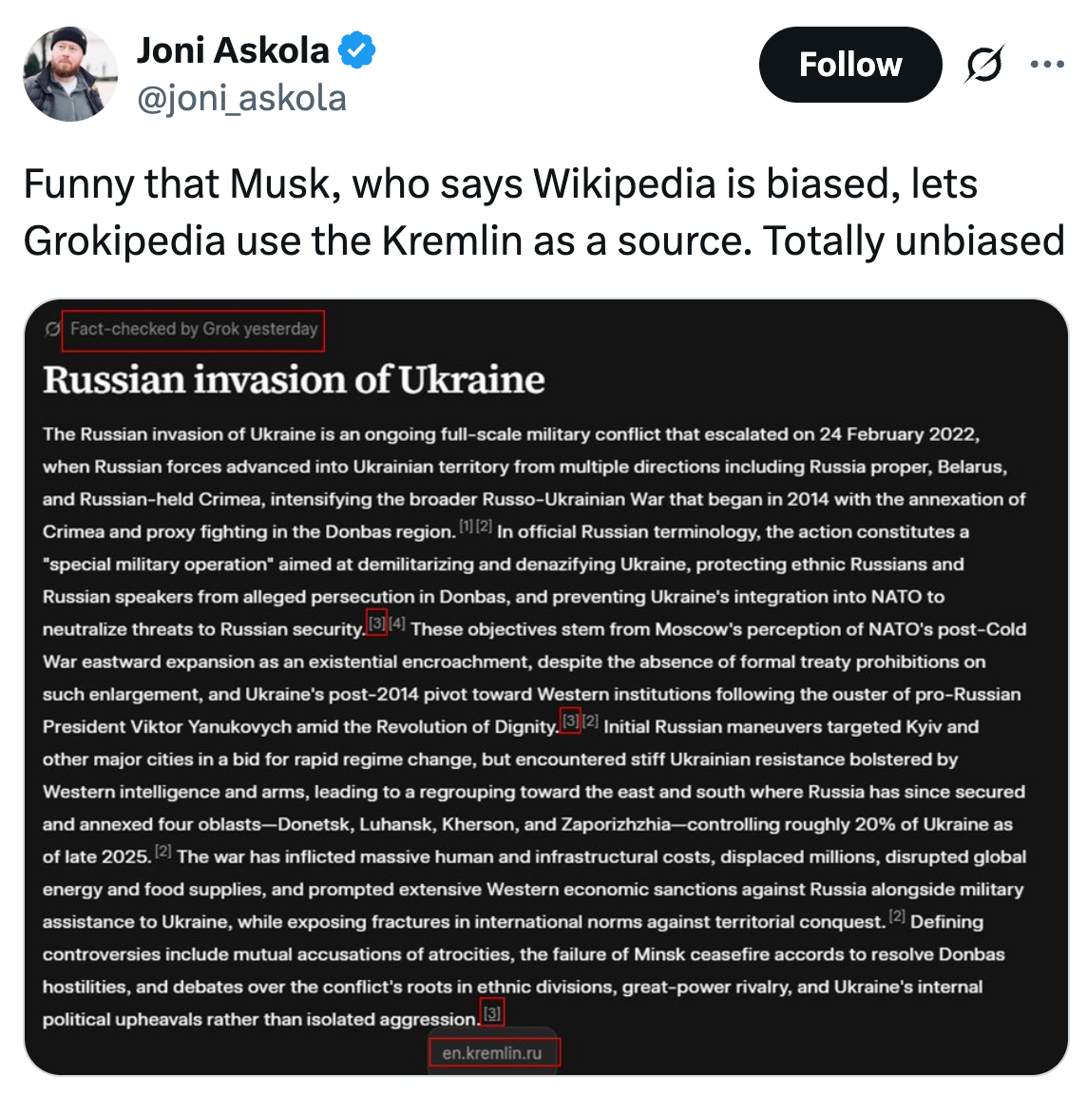Open the @joni_askola handle link
This screenshot has height=1095, width=1087.
(242, 98)
